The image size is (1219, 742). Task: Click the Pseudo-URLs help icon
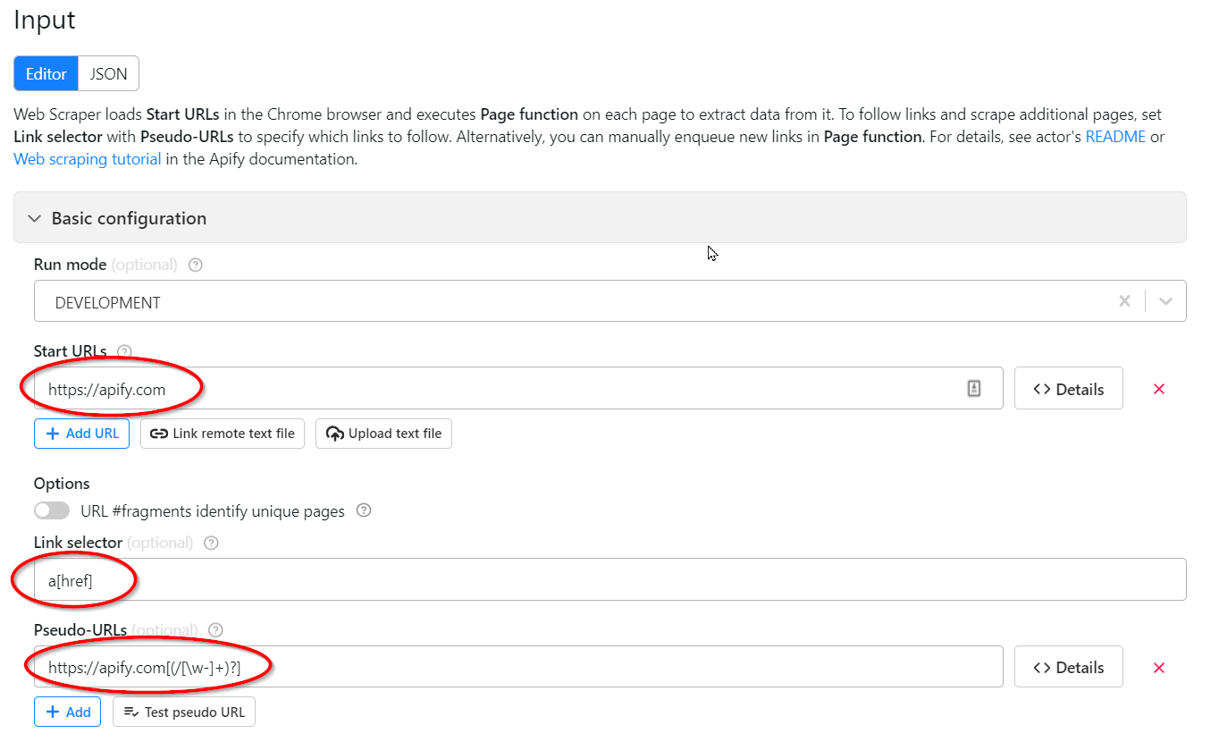point(215,630)
